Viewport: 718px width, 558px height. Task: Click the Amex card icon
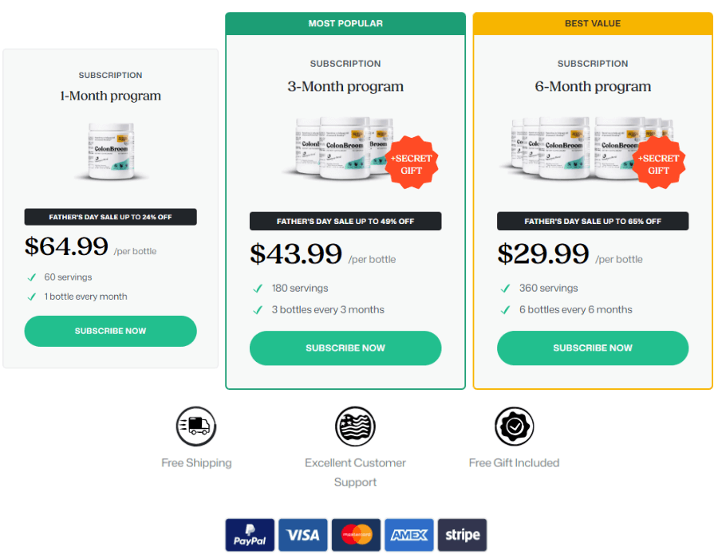click(409, 535)
